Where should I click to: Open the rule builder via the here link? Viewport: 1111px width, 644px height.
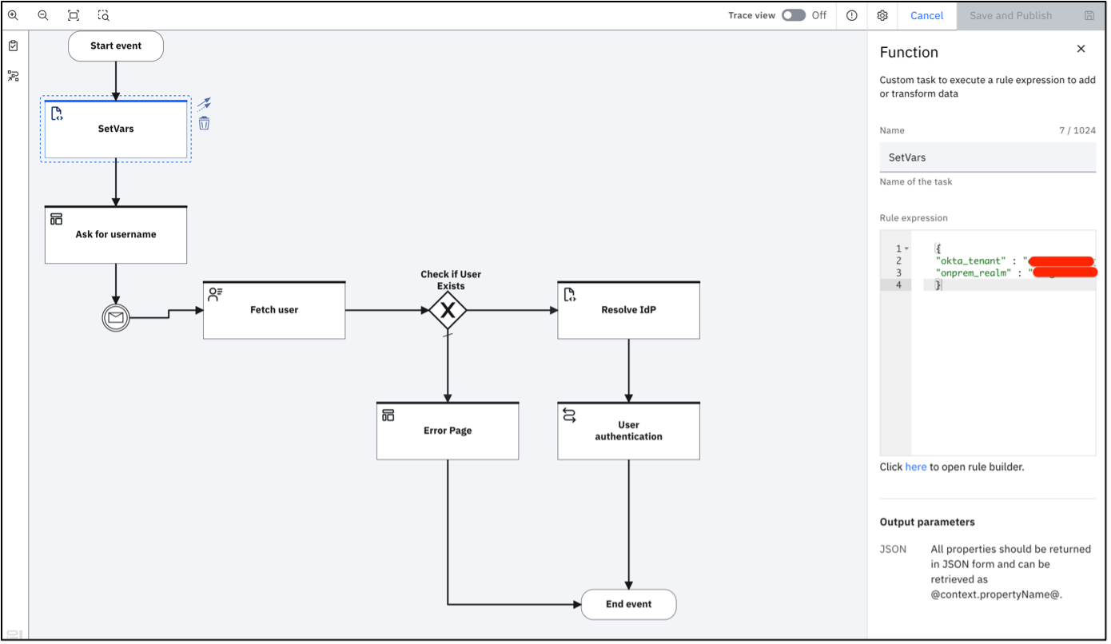pos(916,467)
